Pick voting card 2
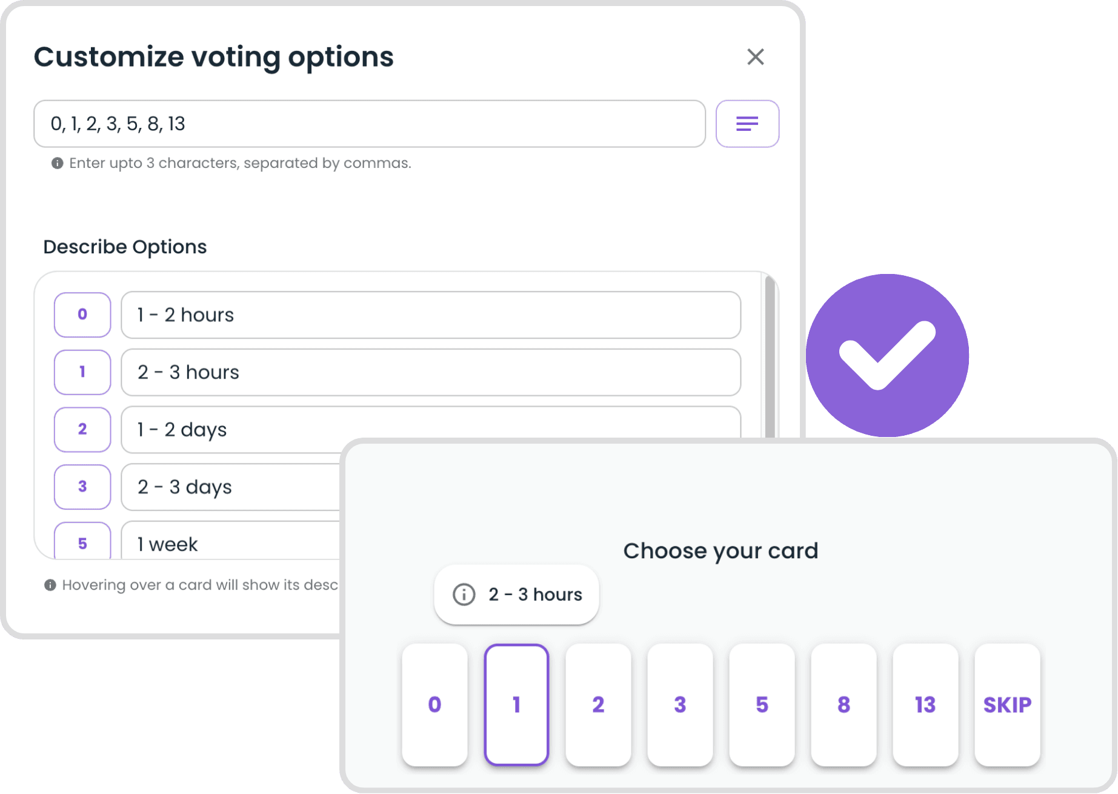 [x=598, y=704]
